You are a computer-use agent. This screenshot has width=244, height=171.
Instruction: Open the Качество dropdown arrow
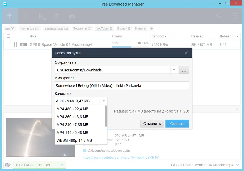pyautogui.click(x=104, y=101)
